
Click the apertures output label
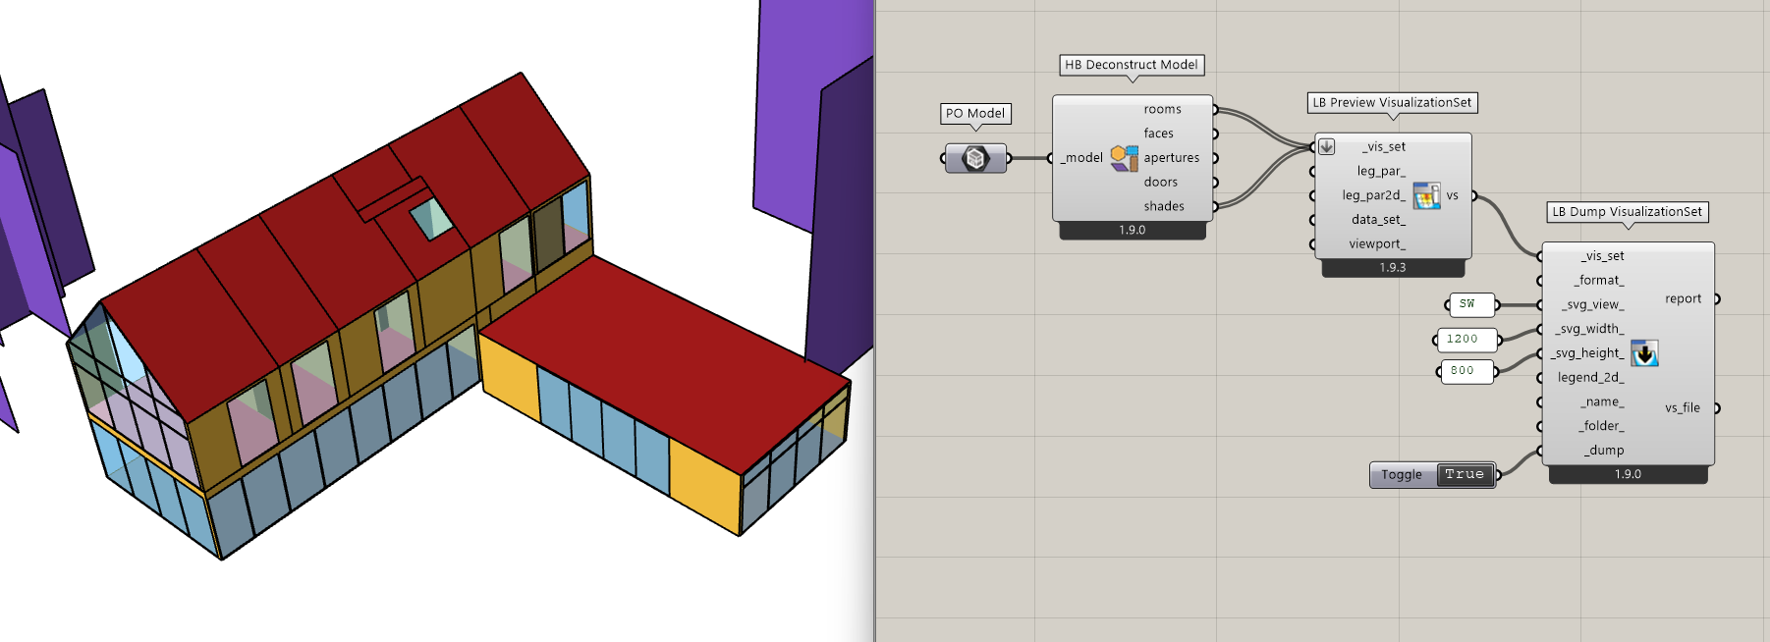[x=1171, y=158]
